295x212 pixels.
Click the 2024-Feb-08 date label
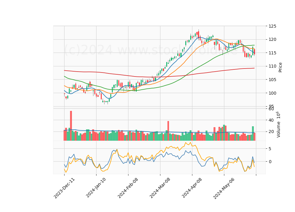[x=128, y=188]
